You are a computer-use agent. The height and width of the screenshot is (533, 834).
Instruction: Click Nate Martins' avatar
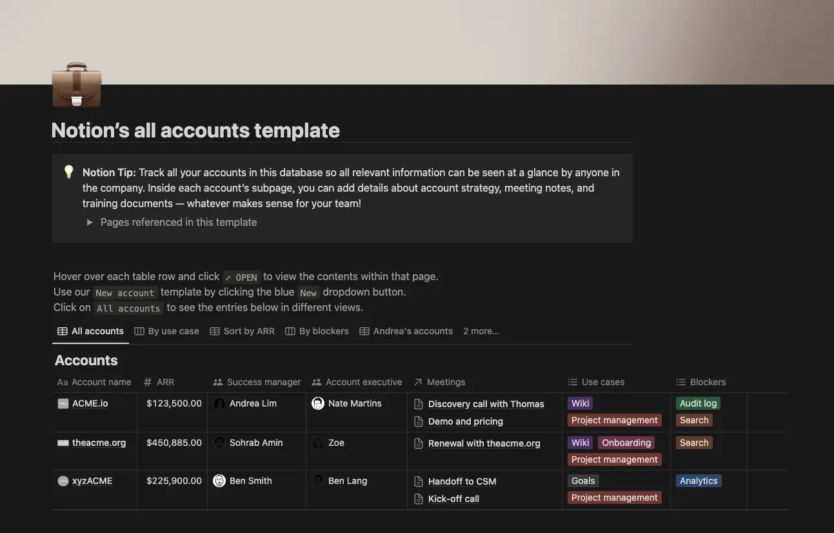318,403
